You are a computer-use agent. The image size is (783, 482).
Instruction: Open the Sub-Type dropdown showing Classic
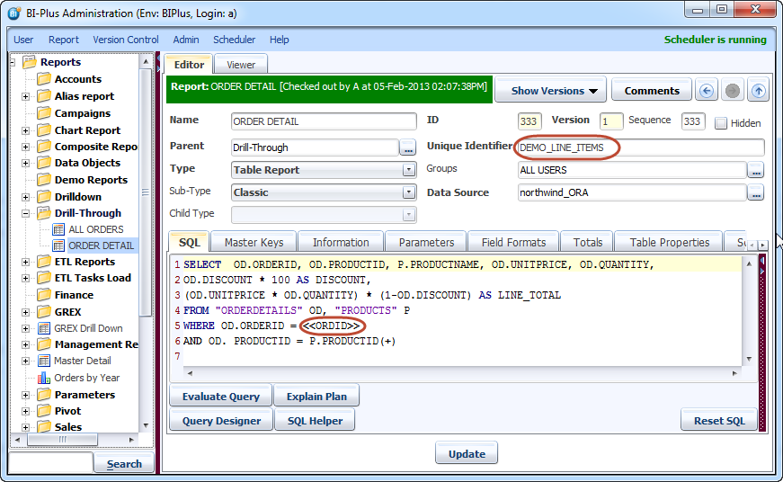(x=324, y=192)
